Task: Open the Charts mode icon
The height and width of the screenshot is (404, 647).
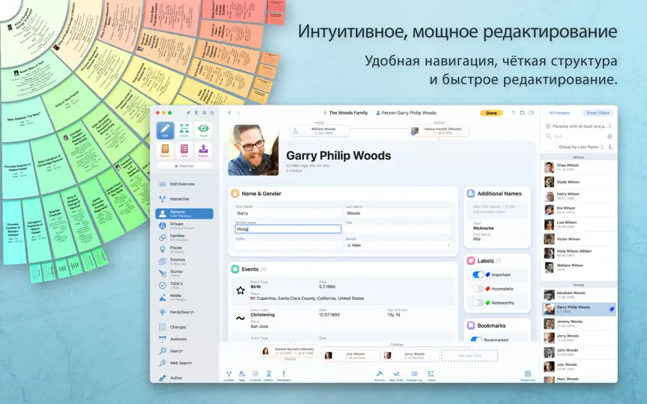Action: [184, 130]
